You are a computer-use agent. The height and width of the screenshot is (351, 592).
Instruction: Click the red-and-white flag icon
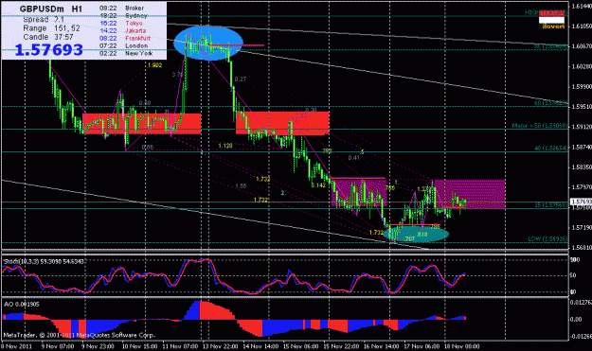551,17
